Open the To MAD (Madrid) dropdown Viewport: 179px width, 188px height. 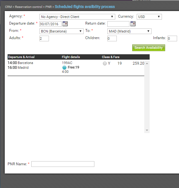click(x=129, y=31)
